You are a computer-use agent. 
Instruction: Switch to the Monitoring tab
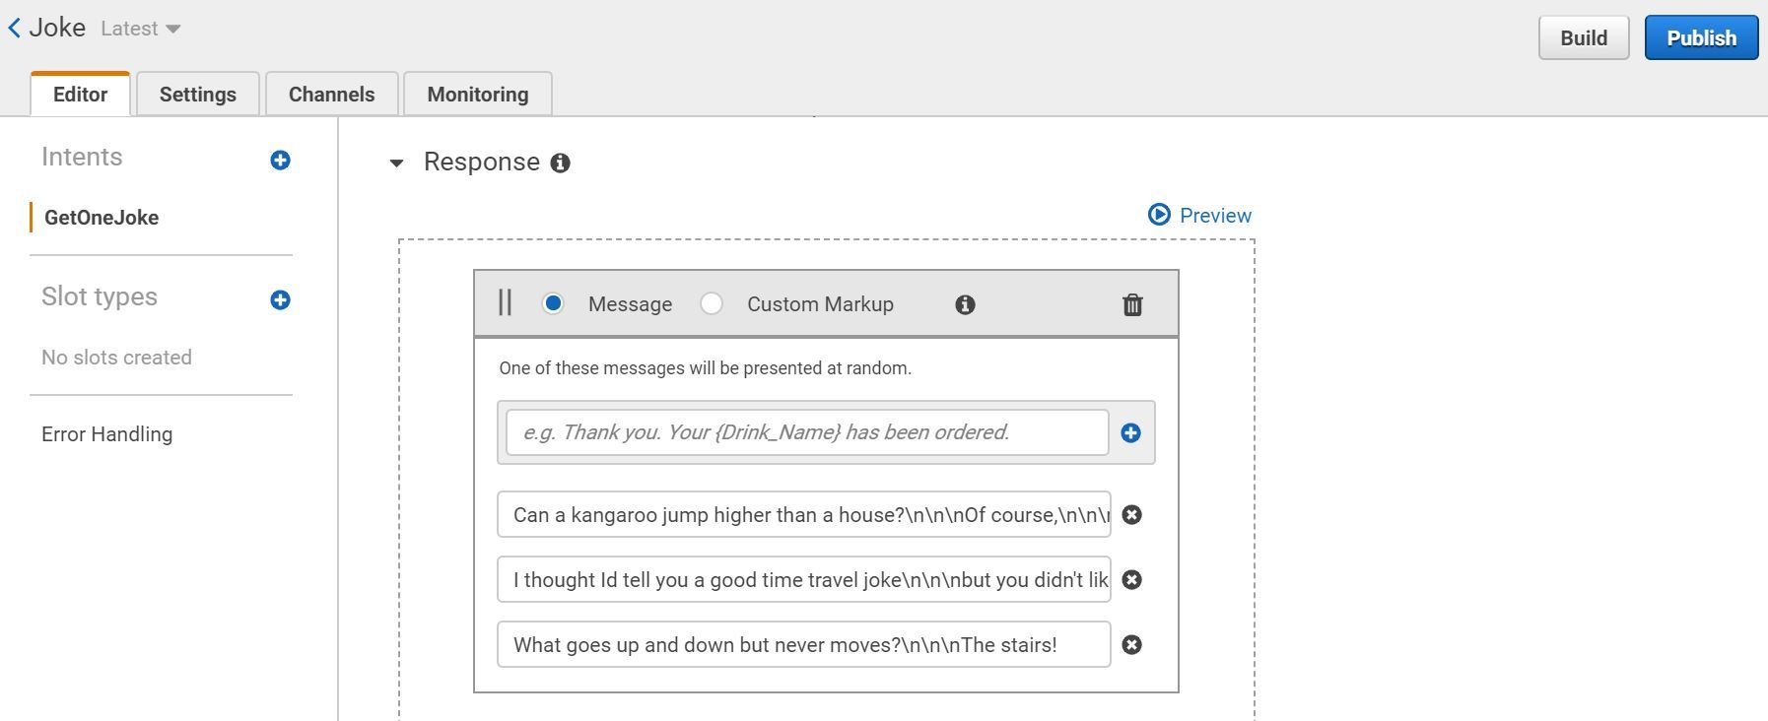coord(478,94)
